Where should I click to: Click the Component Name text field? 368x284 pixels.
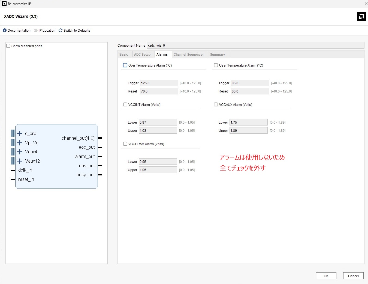255,46
